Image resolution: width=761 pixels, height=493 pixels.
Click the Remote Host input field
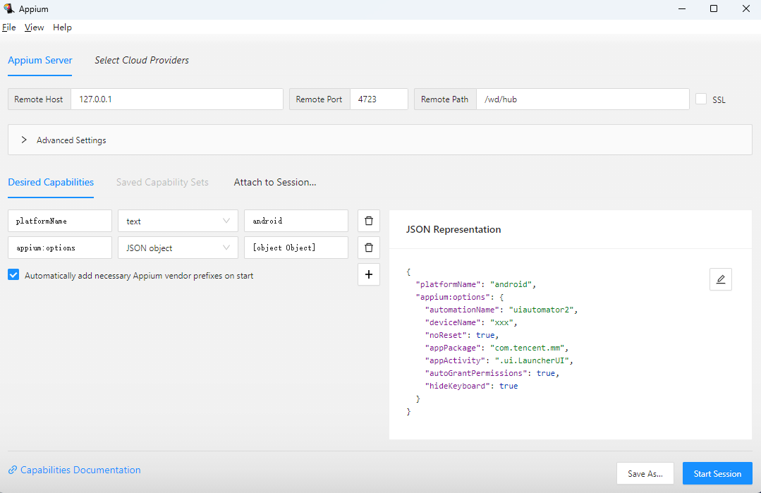pyautogui.click(x=177, y=99)
